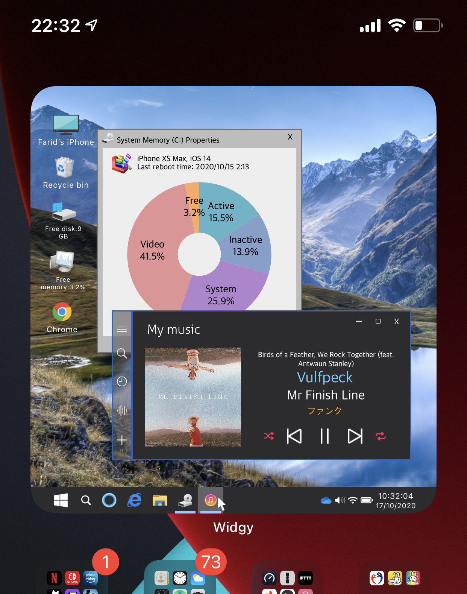
Task: Open the Farid's iPhone computer icon
Action: (66, 125)
